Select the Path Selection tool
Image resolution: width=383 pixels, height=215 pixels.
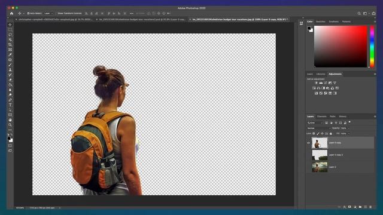click(10, 110)
